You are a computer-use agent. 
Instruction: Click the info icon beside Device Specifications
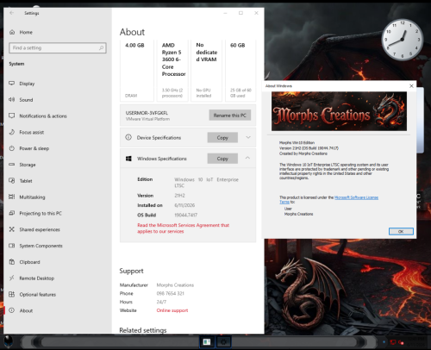(x=128, y=137)
